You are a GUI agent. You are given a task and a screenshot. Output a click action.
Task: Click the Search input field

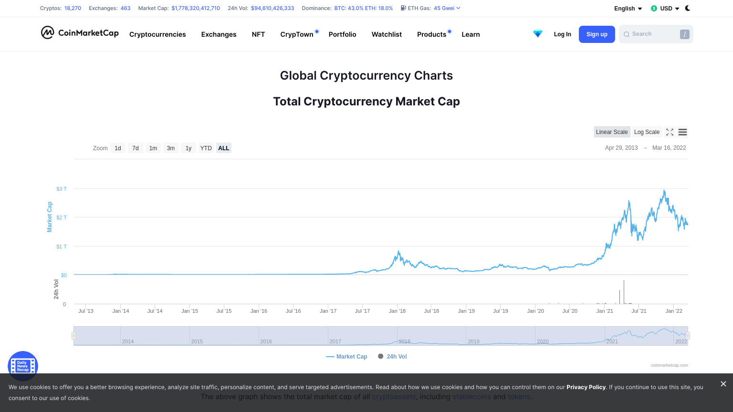(x=656, y=34)
